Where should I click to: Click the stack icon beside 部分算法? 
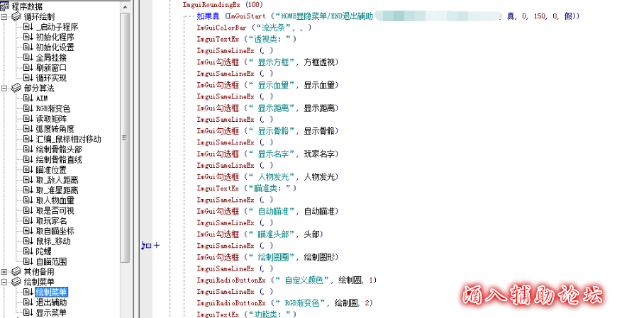(16, 89)
